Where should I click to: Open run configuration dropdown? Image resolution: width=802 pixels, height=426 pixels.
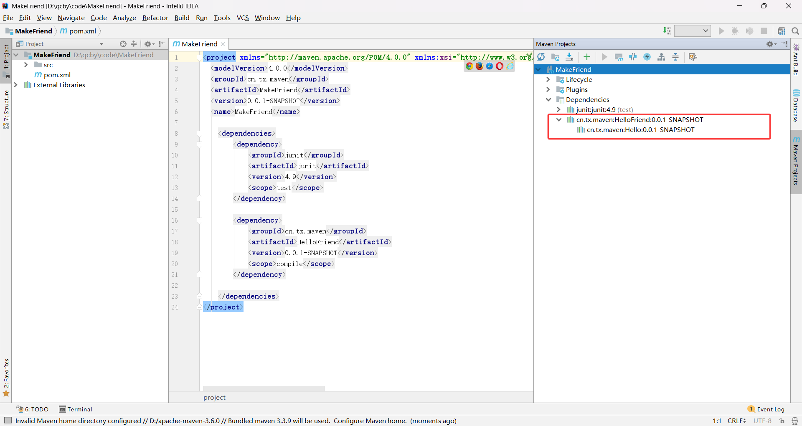tap(693, 31)
